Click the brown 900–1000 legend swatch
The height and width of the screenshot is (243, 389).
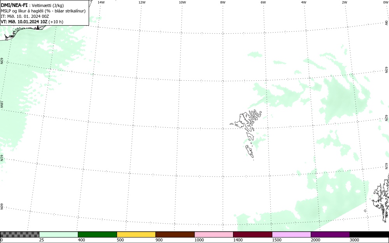(175, 234)
